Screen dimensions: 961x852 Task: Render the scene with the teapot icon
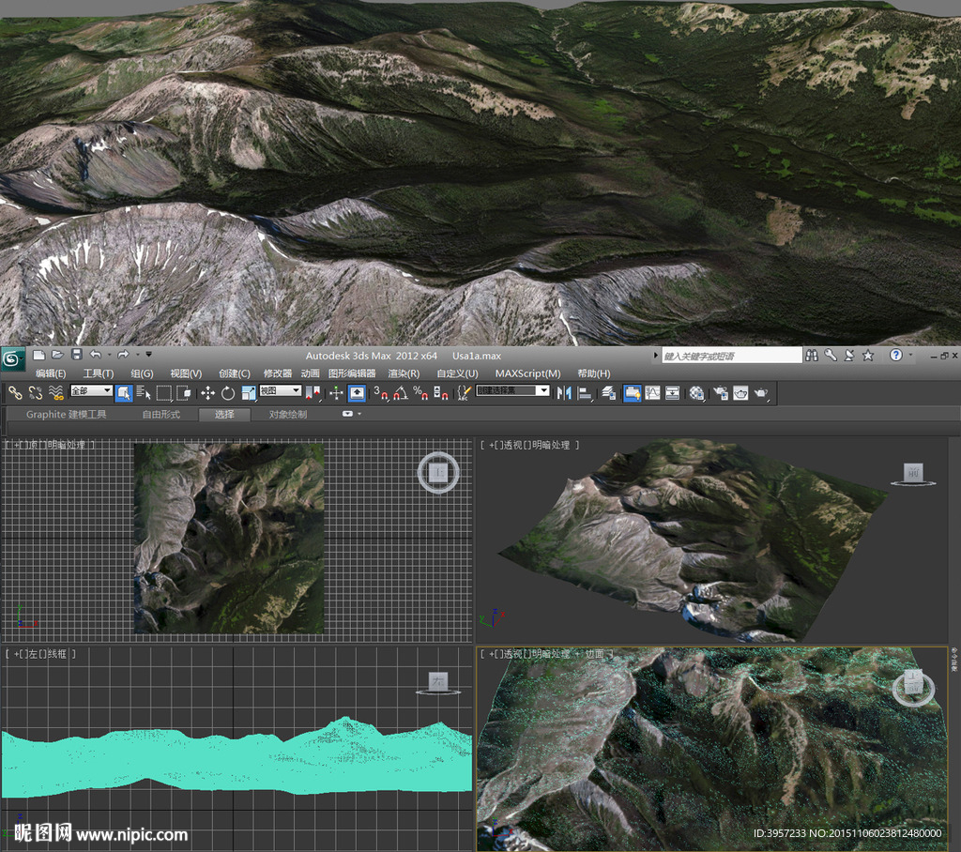click(x=762, y=392)
